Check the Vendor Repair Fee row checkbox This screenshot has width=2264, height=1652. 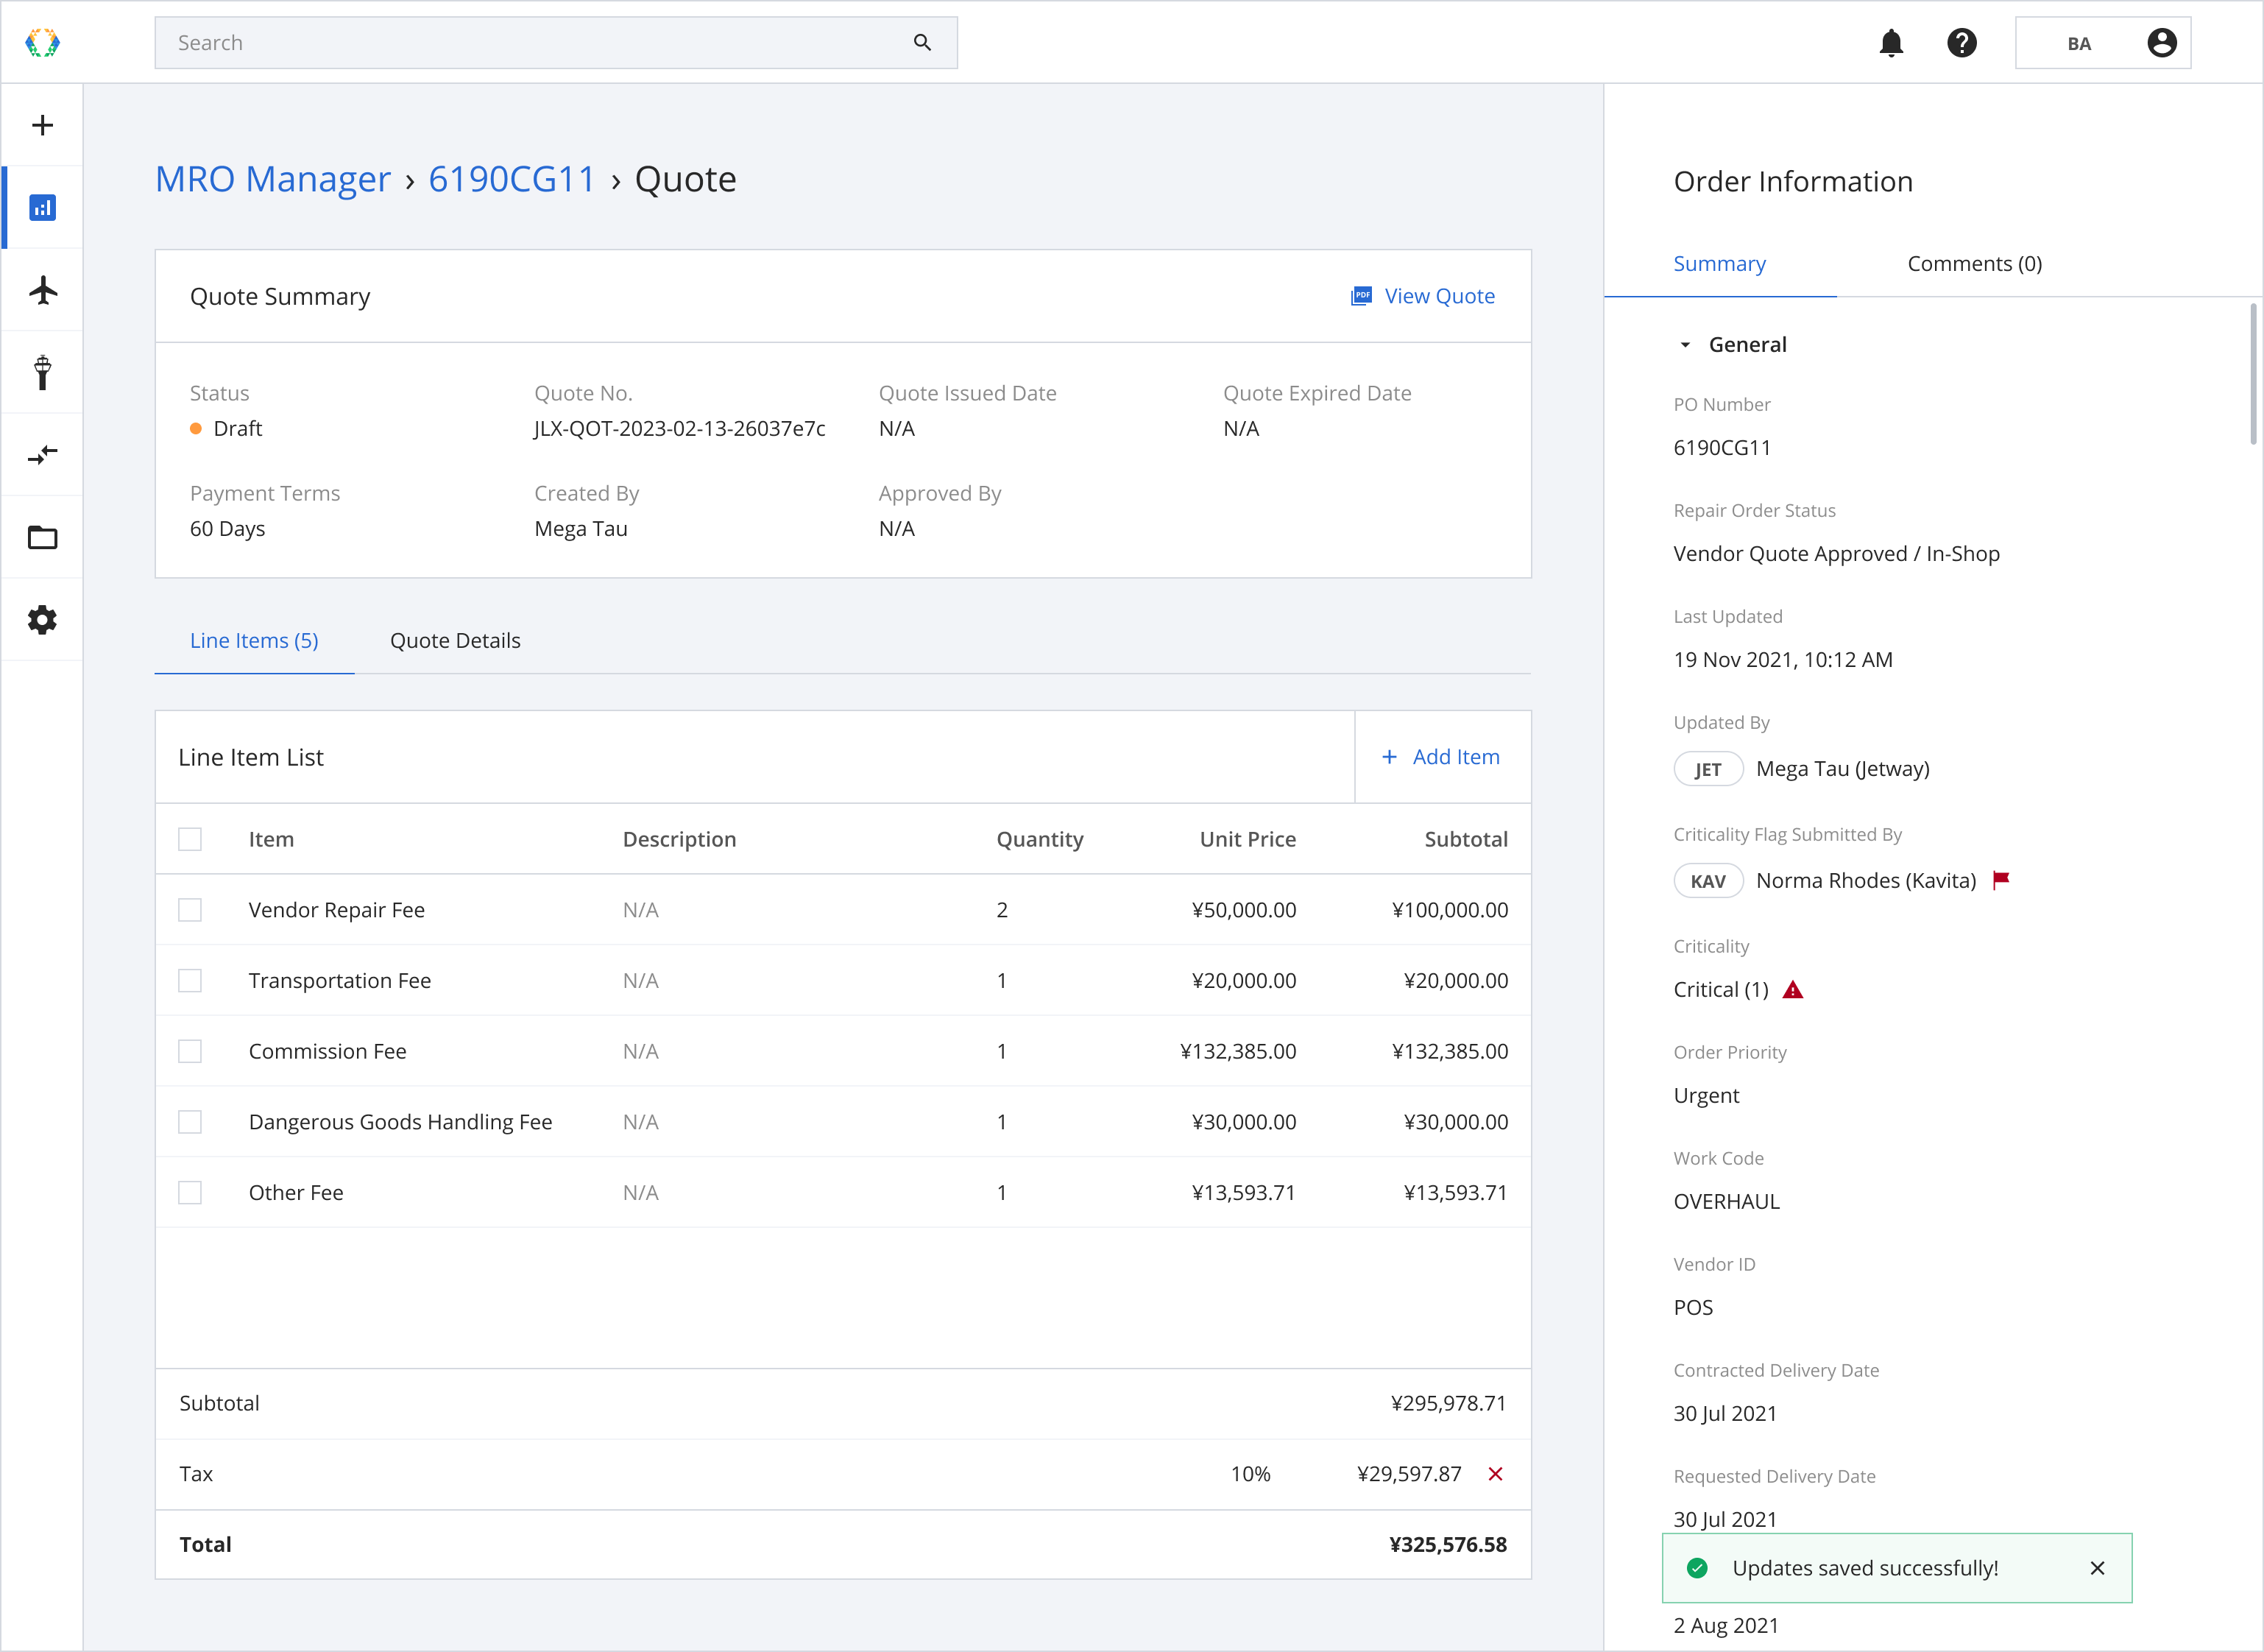pyautogui.click(x=190, y=910)
